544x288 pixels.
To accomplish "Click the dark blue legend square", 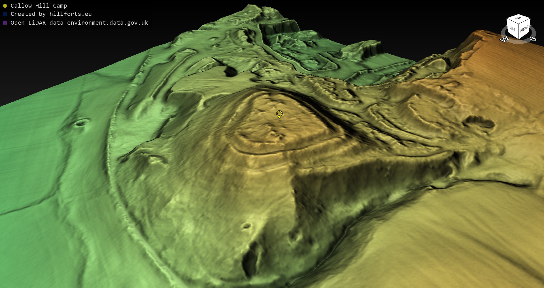I will (x=5, y=14).
